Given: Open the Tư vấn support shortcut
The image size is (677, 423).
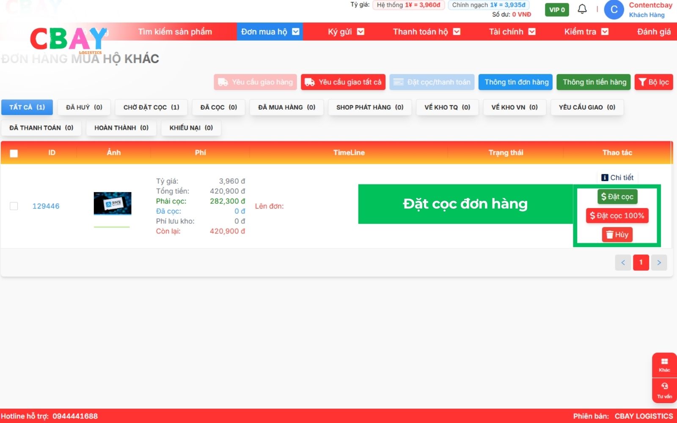Looking at the screenshot, I should (x=664, y=390).
